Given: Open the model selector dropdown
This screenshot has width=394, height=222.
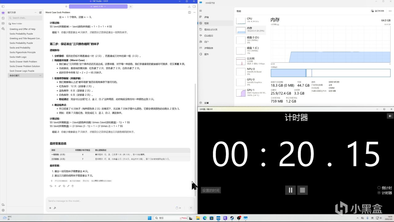Looking at the screenshot, I should 98,6.
